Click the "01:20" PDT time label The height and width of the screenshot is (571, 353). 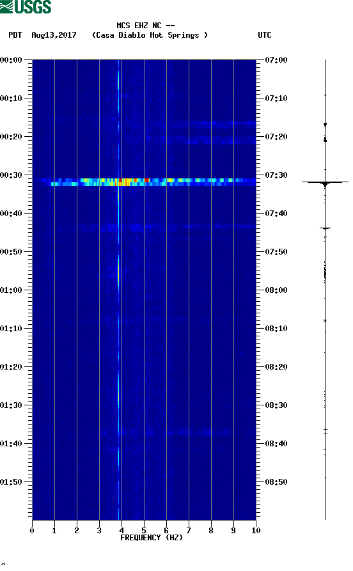pyautogui.click(x=12, y=367)
